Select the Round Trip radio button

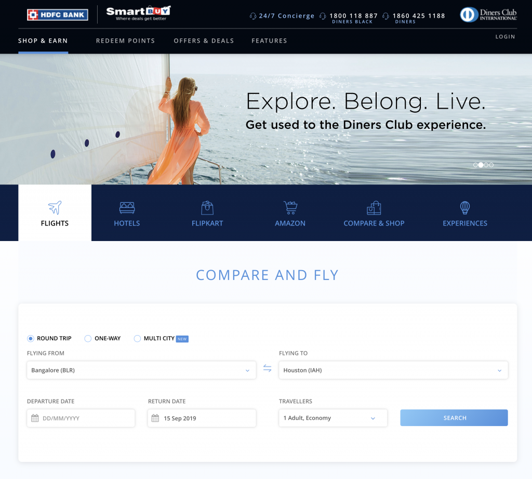[31, 339]
